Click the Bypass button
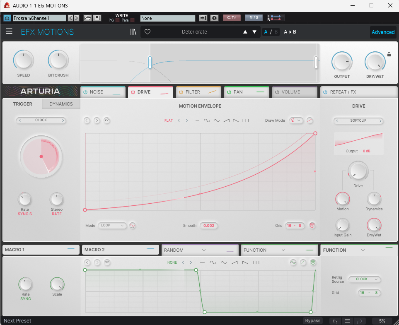Viewport: 399px width, 325px height. point(313,321)
